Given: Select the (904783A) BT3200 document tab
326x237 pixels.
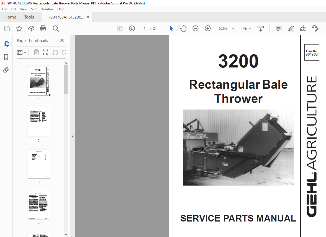Looking at the screenshot, I should point(67,17).
